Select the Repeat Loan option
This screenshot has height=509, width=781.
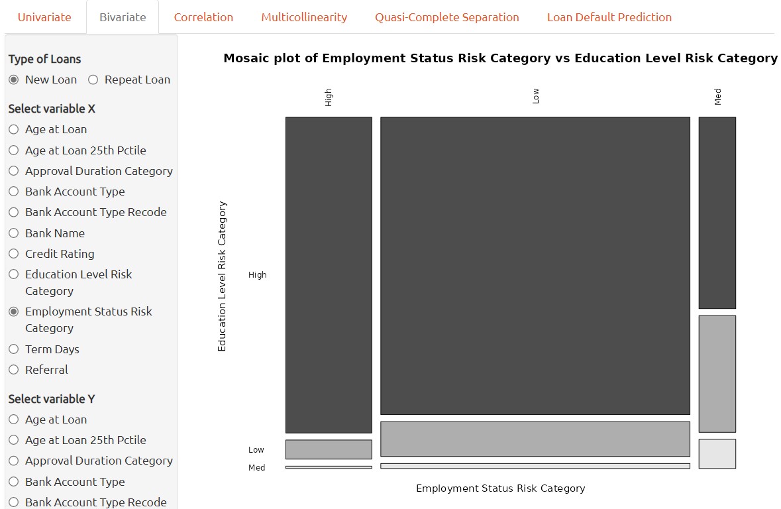click(x=93, y=80)
